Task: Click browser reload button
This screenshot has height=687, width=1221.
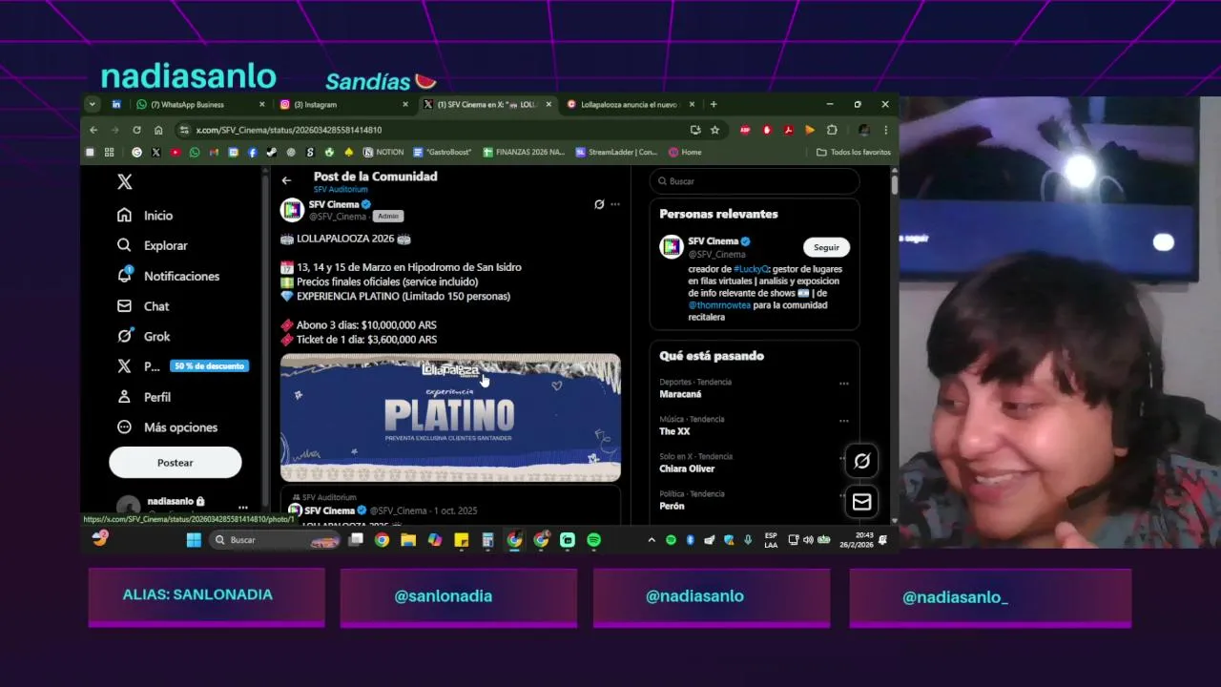Action: pos(136,130)
